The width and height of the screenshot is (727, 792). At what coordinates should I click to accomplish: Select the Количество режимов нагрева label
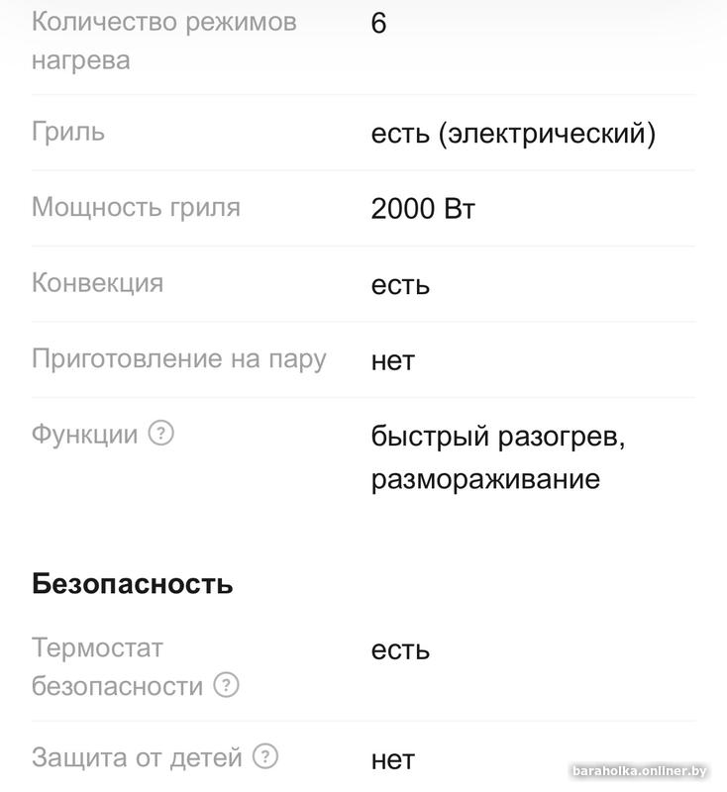[x=163, y=41]
